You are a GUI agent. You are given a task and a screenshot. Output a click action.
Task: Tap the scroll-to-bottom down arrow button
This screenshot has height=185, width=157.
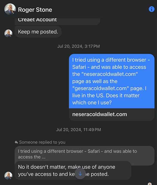click(x=80, y=174)
